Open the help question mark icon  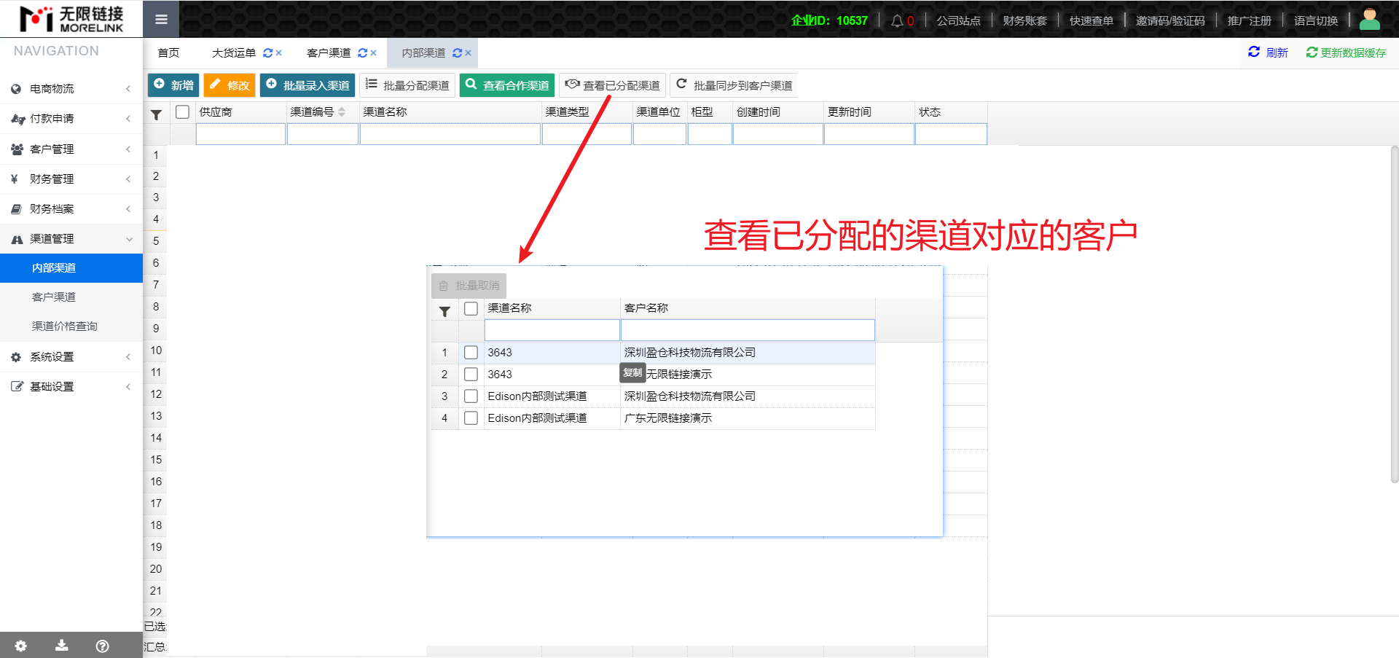click(103, 646)
